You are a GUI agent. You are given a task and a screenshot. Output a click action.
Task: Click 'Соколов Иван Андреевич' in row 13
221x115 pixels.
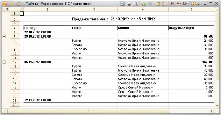coord(137,66)
